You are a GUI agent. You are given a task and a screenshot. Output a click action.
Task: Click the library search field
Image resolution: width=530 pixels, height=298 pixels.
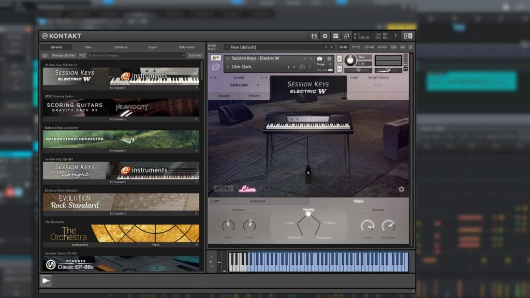137,55
